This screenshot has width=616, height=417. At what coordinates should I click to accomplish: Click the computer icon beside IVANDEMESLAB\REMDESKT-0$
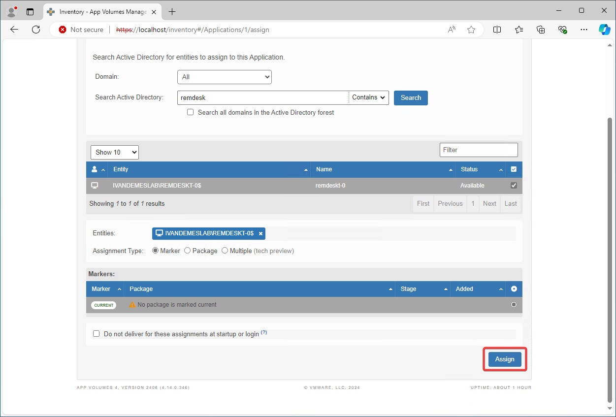click(x=95, y=186)
